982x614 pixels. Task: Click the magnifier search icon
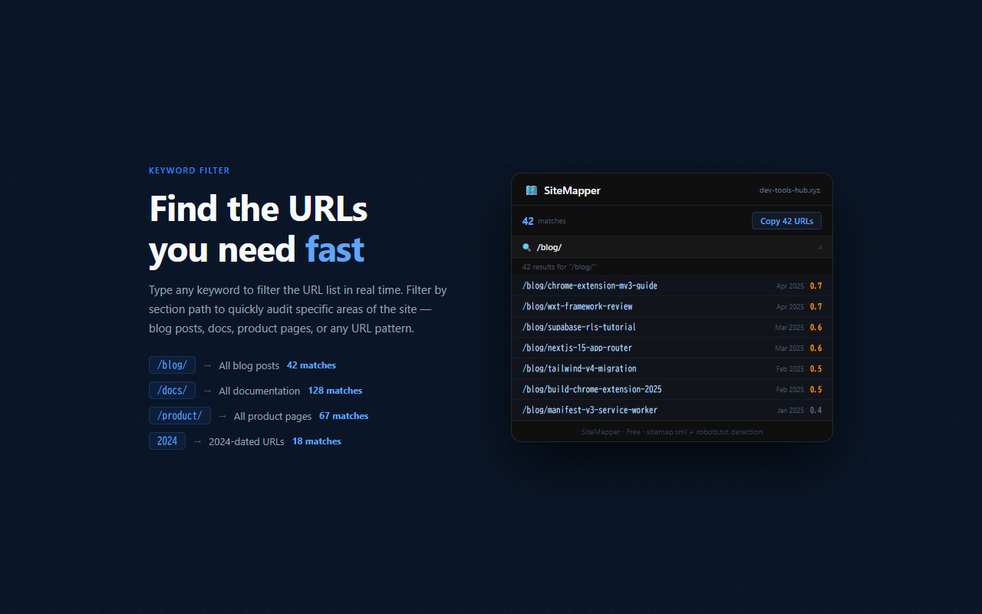pyautogui.click(x=526, y=247)
